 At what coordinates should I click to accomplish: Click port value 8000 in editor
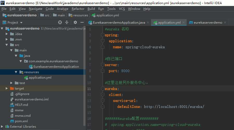coord(125,71)
